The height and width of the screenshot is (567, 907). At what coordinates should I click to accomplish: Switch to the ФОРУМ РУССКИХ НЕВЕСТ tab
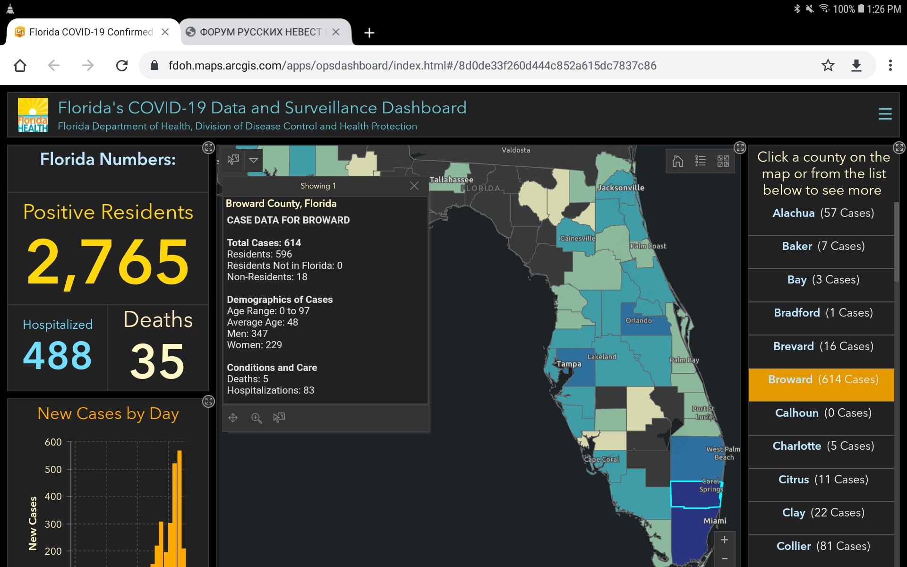point(260,32)
